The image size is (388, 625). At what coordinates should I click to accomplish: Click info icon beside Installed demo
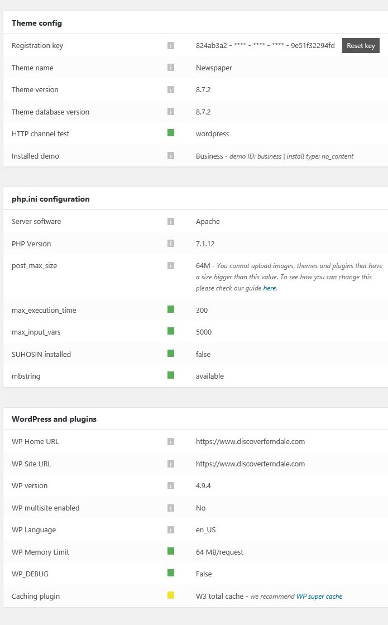(x=171, y=156)
